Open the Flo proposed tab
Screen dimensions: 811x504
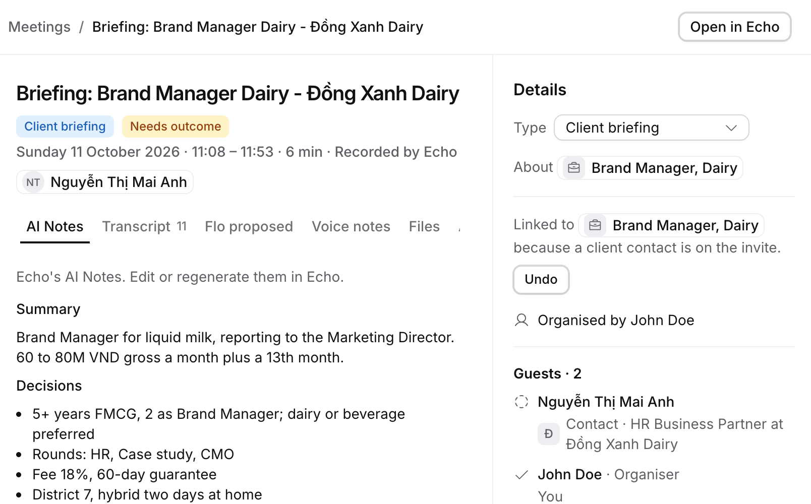click(249, 227)
